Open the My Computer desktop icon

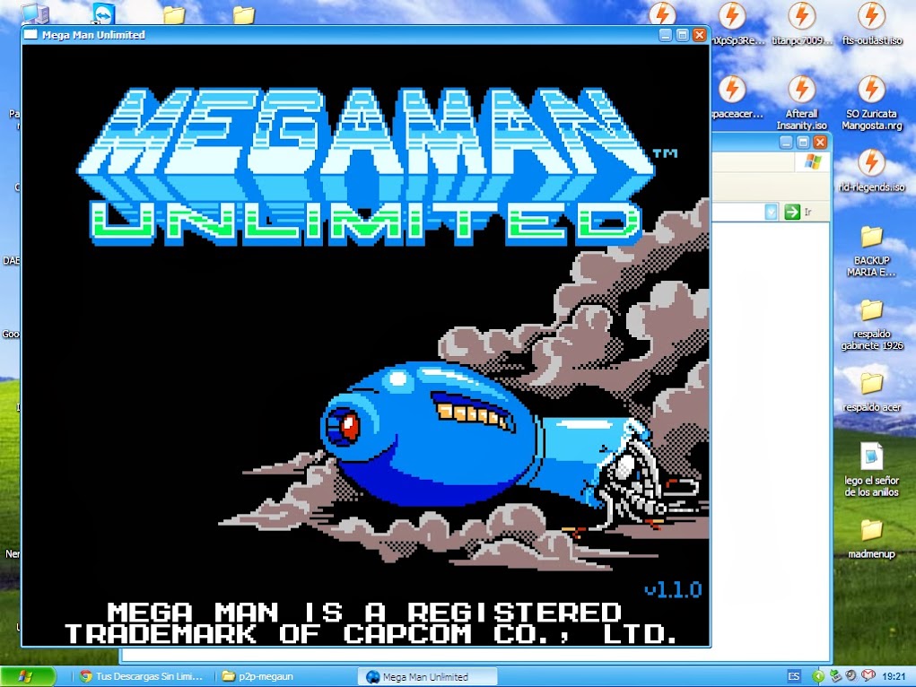tap(35, 13)
